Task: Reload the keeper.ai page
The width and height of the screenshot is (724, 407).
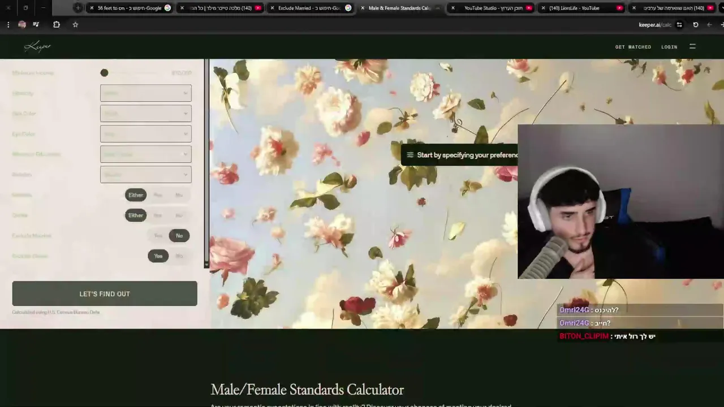Action: coord(696,25)
